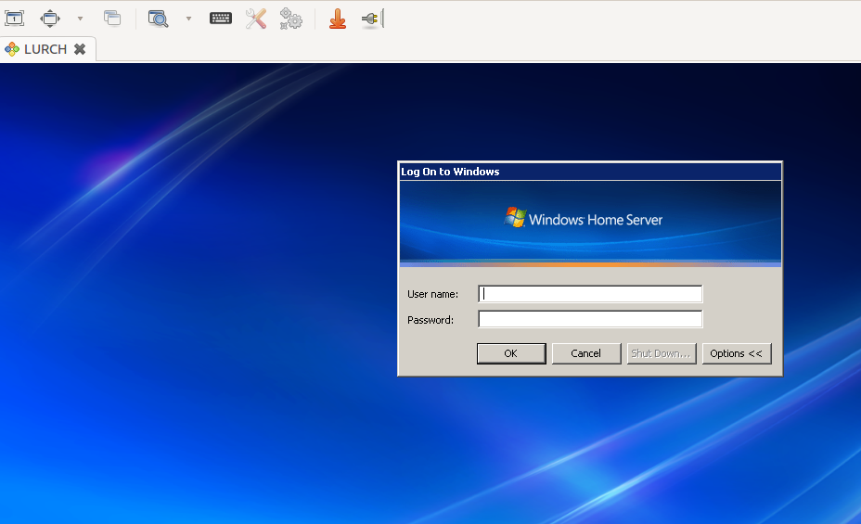Open the scaling options dropdown arrow
861x524 pixels.
pos(188,19)
